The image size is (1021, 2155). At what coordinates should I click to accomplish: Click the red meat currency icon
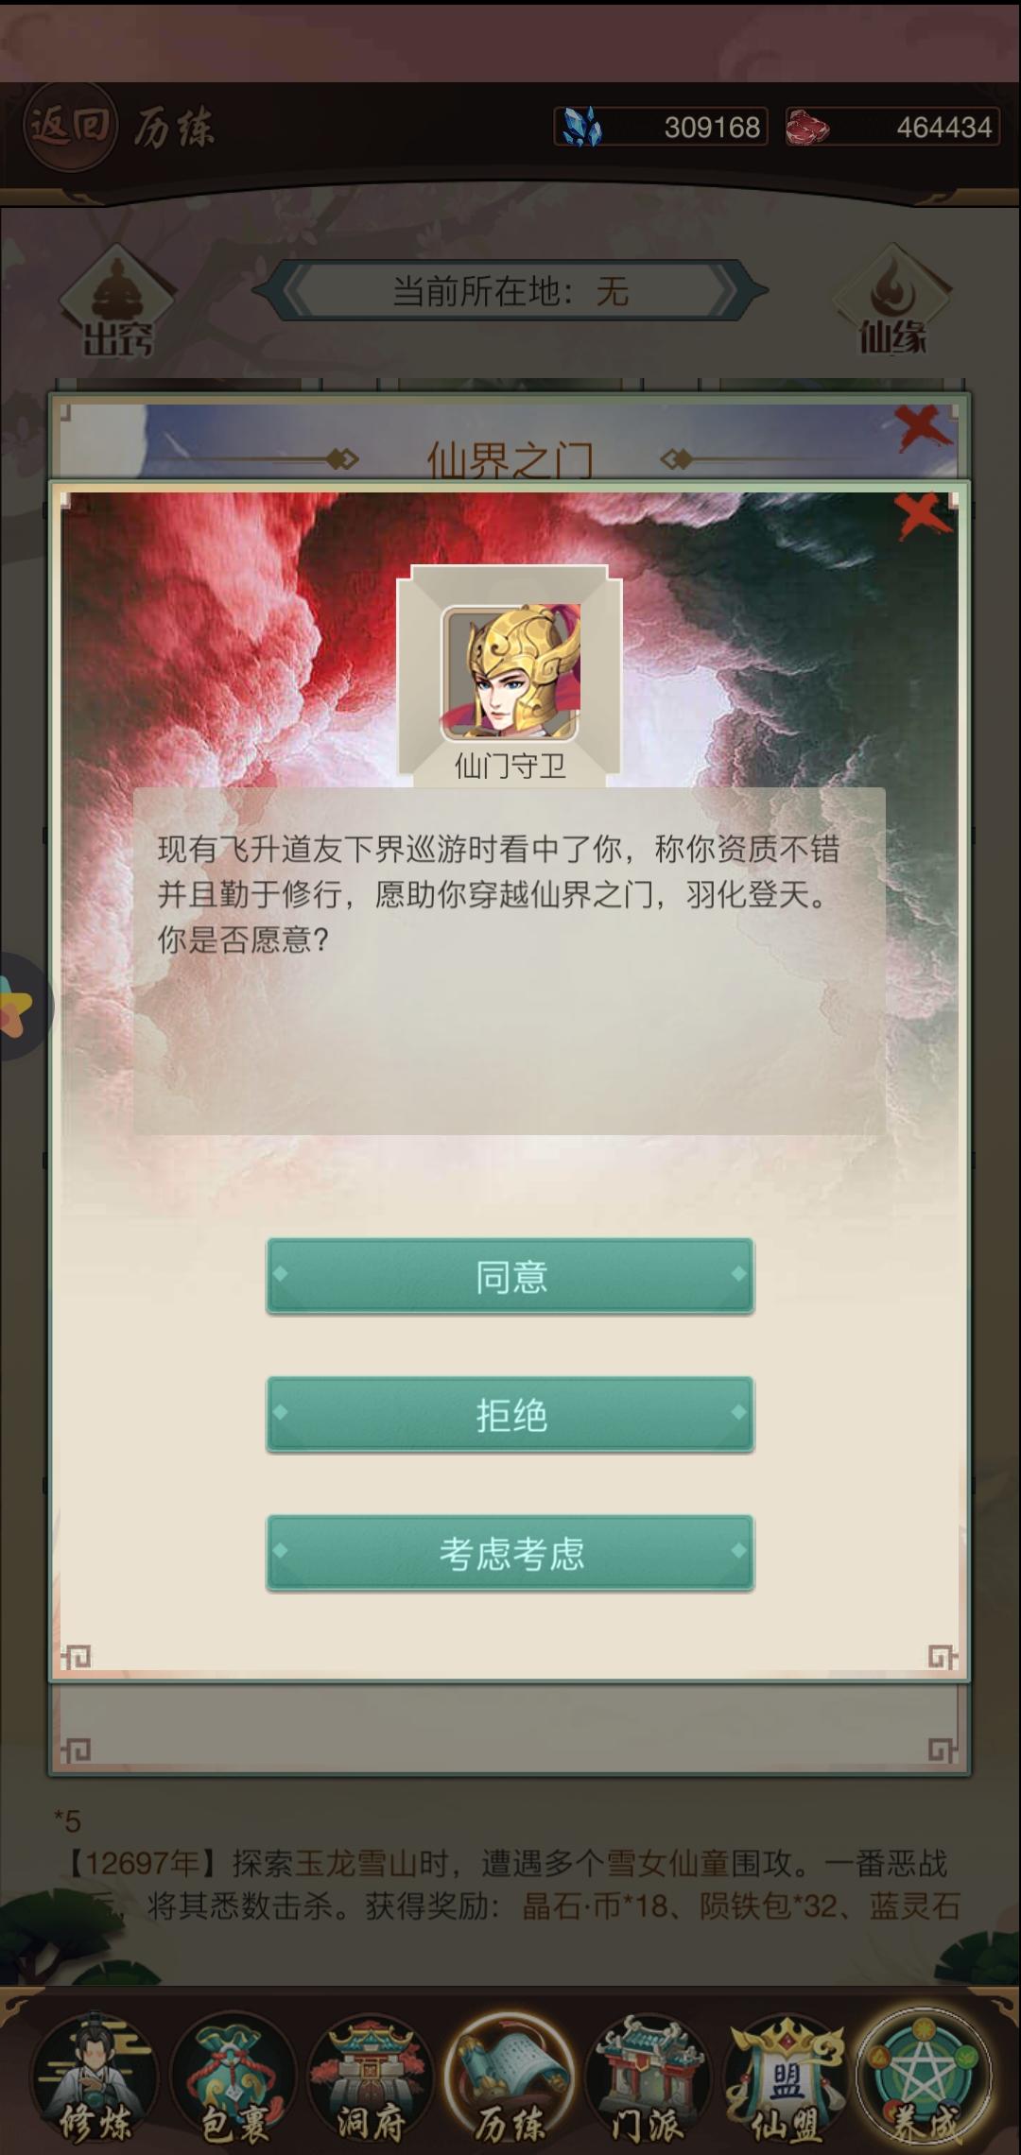click(x=808, y=126)
